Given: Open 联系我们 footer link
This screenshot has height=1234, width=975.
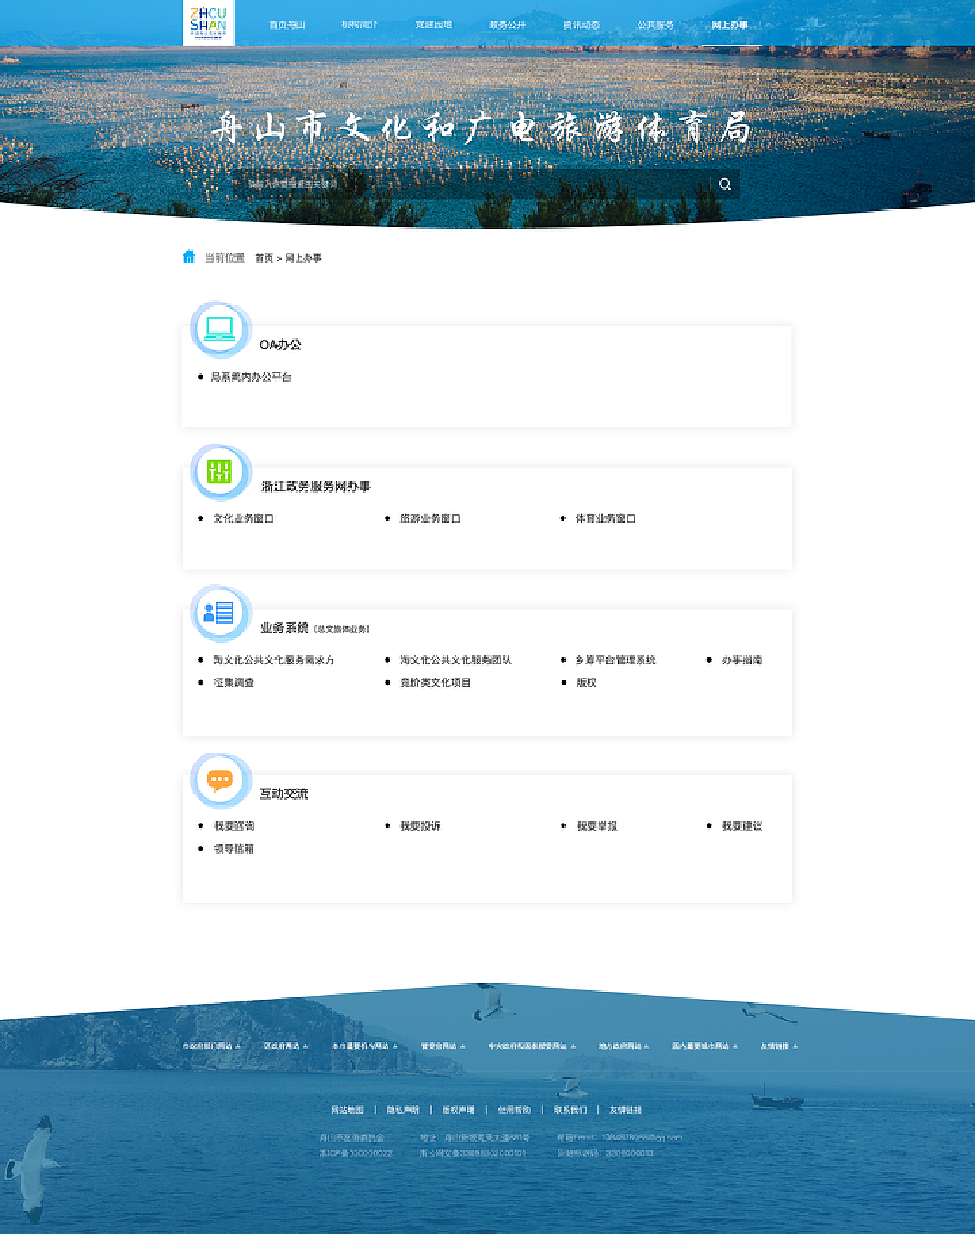Looking at the screenshot, I should point(570,1110).
